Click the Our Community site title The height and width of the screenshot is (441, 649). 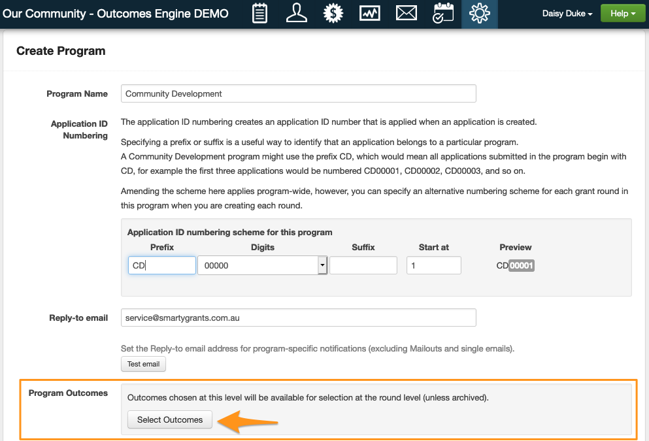pos(116,14)
